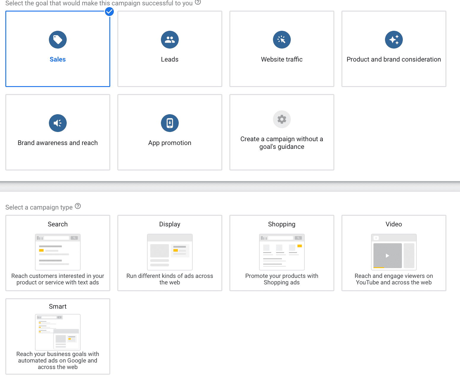Click the gear icon for no-goal campaign
Viewport: 460px width, 377px height.
[x=282, y=119]
